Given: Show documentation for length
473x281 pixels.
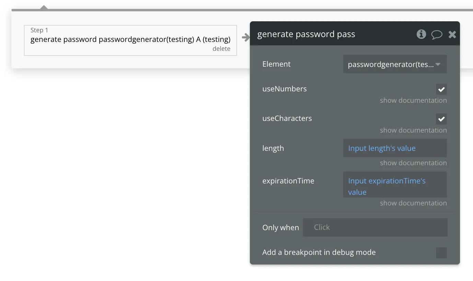Looking at the screenshot, I should click(413, 163).
